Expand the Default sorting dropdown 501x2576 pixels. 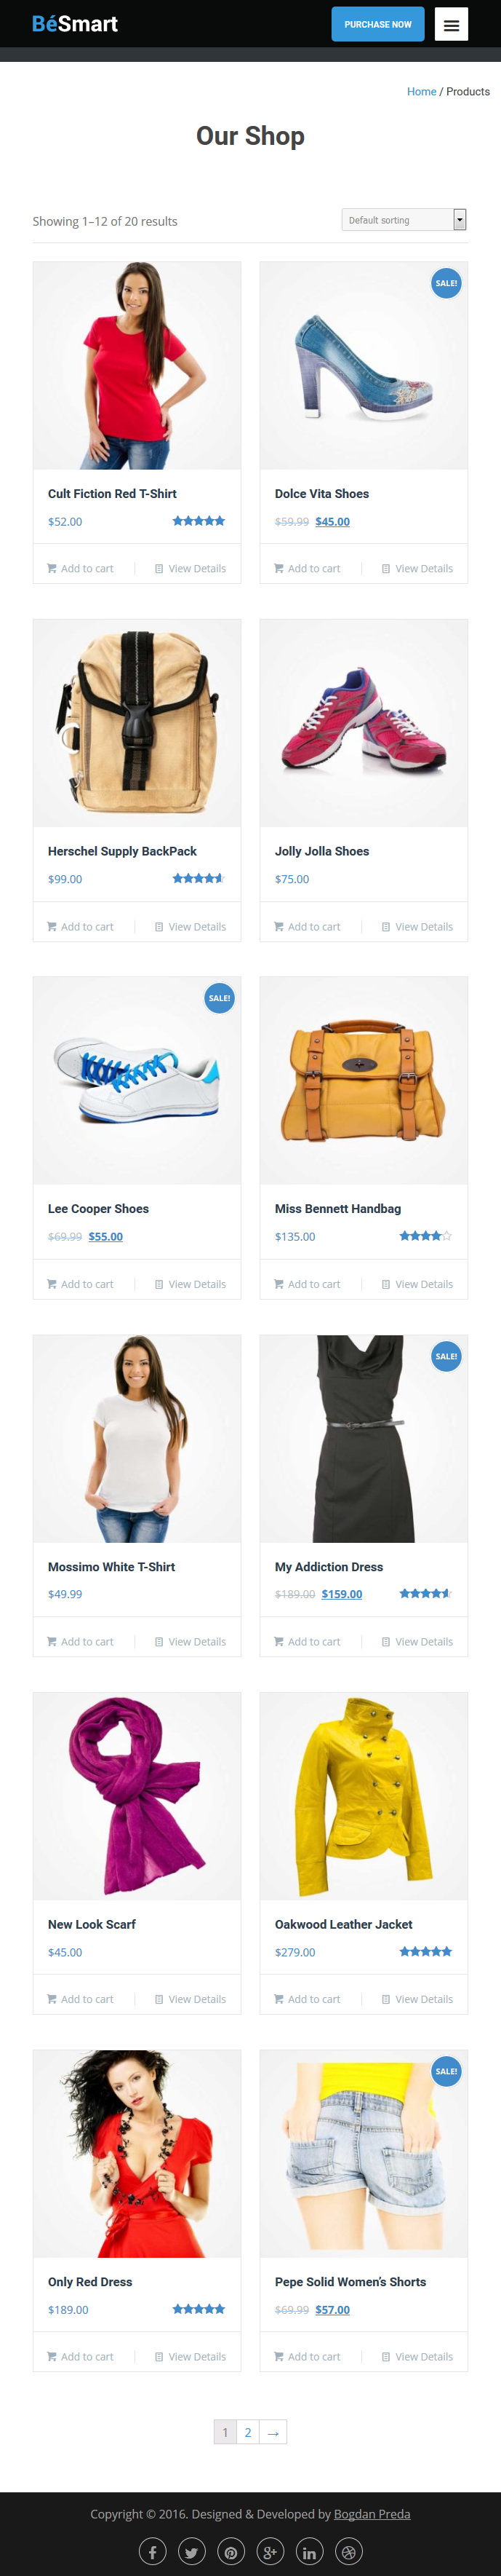[x=404, y=220]
